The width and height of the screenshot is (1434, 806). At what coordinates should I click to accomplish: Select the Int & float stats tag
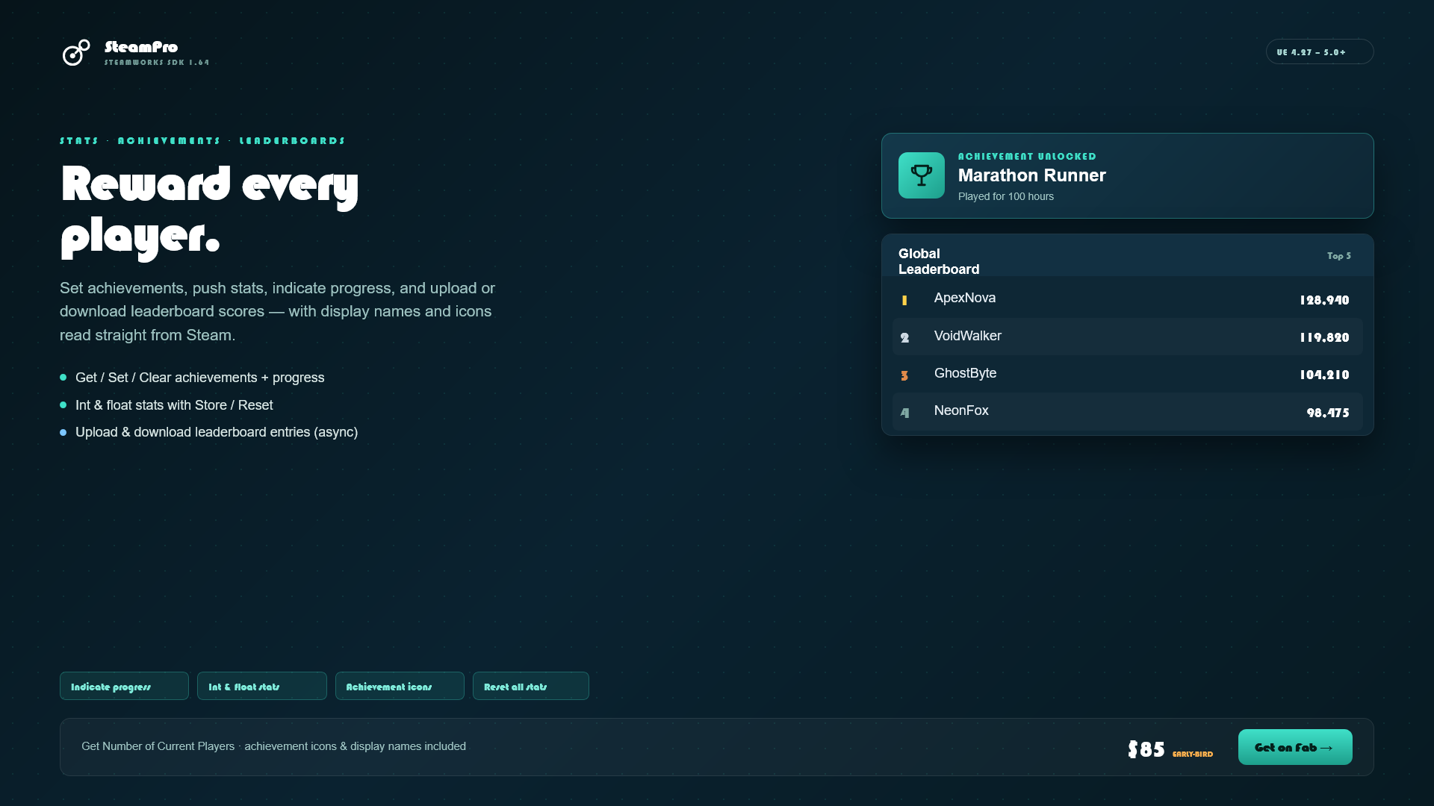(x=261, y=686)
